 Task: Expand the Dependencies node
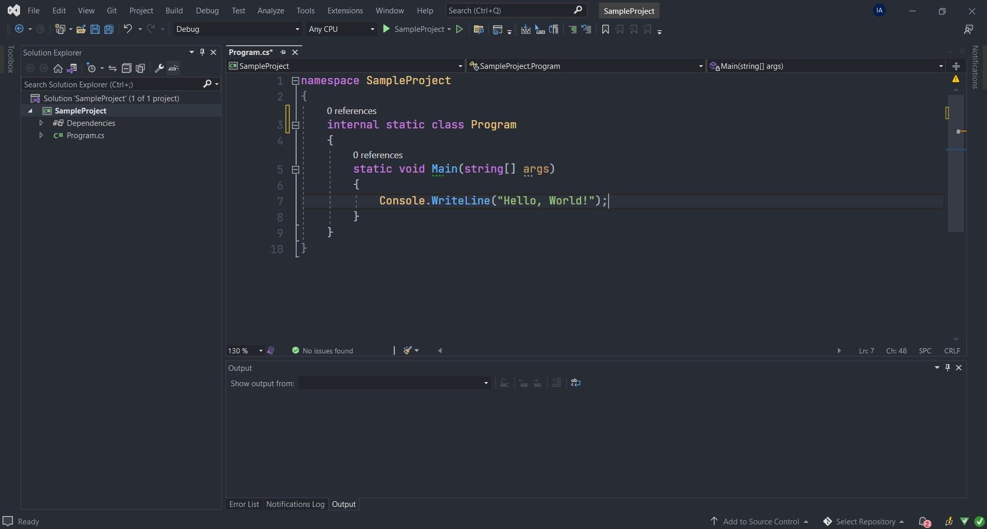point(41,123)
